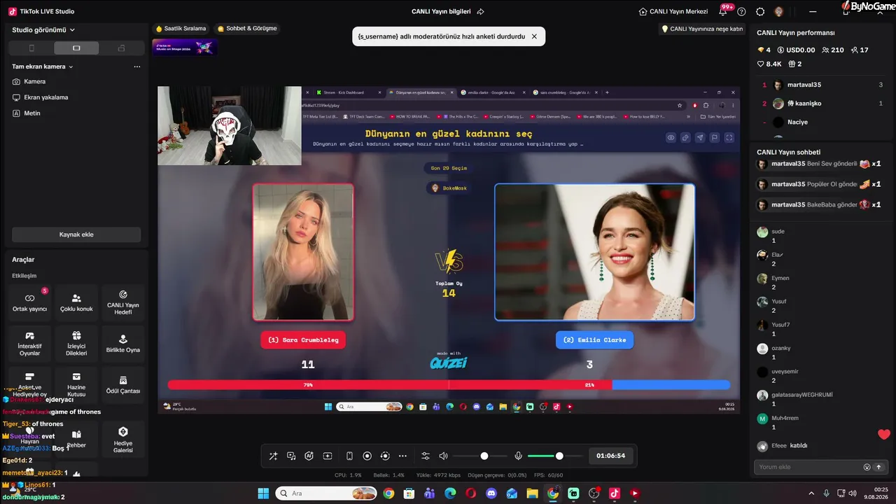Open scene options three-dot menu
This screenshot has width=896, height=504.
[x=137, y=66]
